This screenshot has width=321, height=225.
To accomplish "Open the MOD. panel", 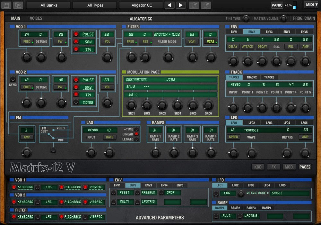I will 289,167.
